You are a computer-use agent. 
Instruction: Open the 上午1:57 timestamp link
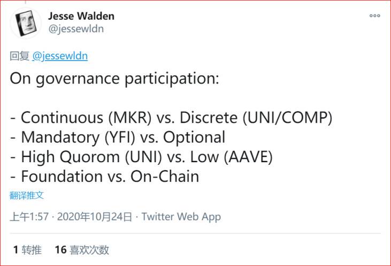29,217
